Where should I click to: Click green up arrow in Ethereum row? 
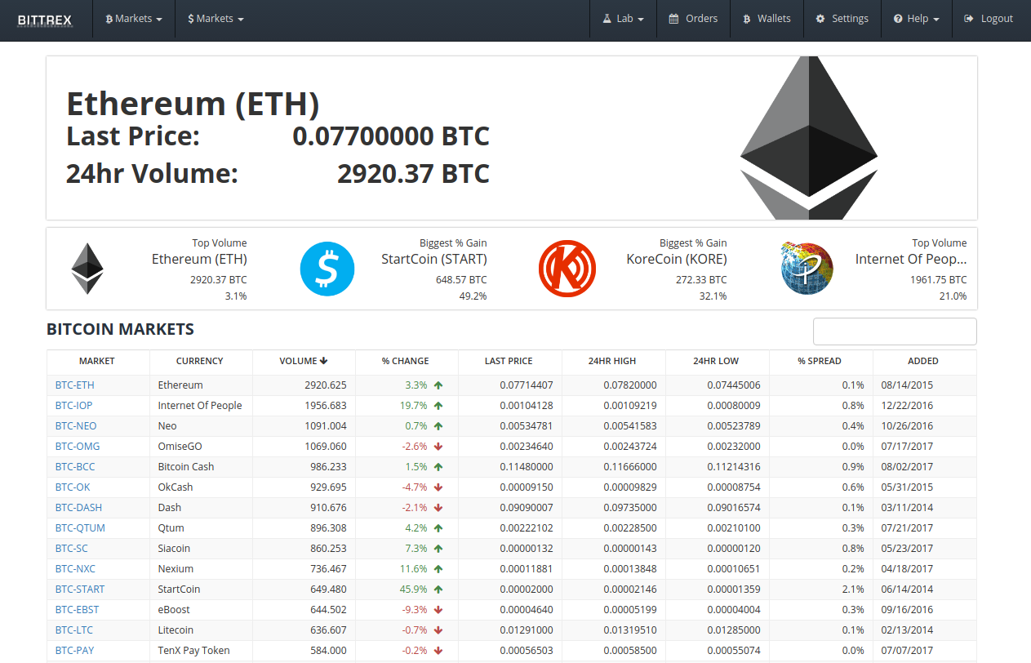[x=438, y=385]
